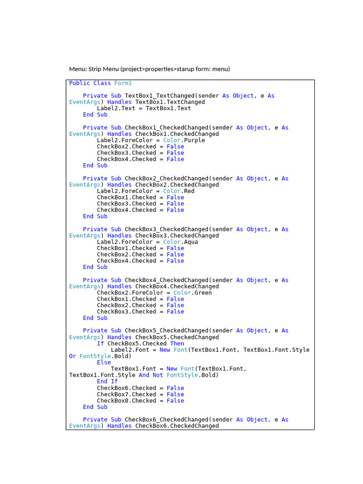This screenshot has height=484, width=363.
Task: Select the 'Handles CheckBox6.CheckedChanged' line
Action: (x=144, y=426)
